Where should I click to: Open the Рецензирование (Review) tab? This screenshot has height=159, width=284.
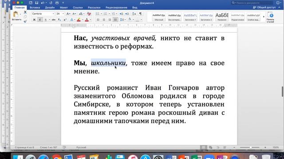116,8
